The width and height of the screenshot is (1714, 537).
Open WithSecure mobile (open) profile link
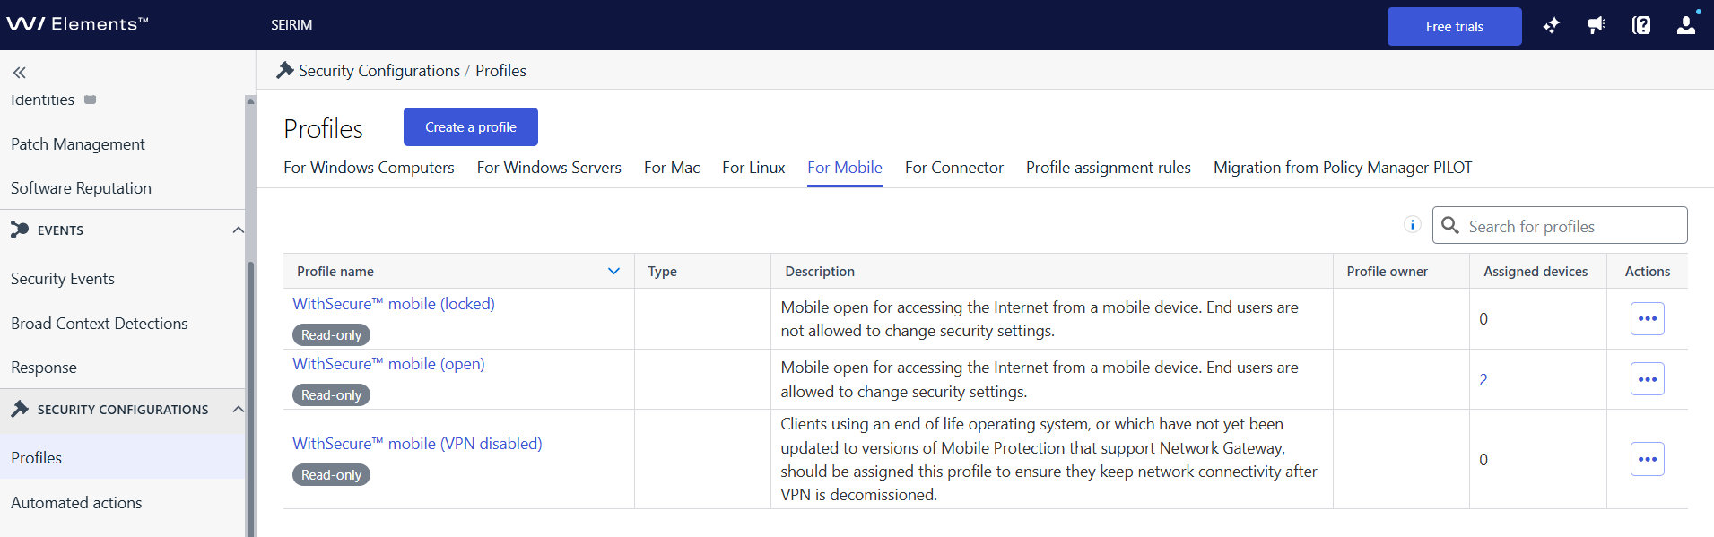(x=388, y=364)
